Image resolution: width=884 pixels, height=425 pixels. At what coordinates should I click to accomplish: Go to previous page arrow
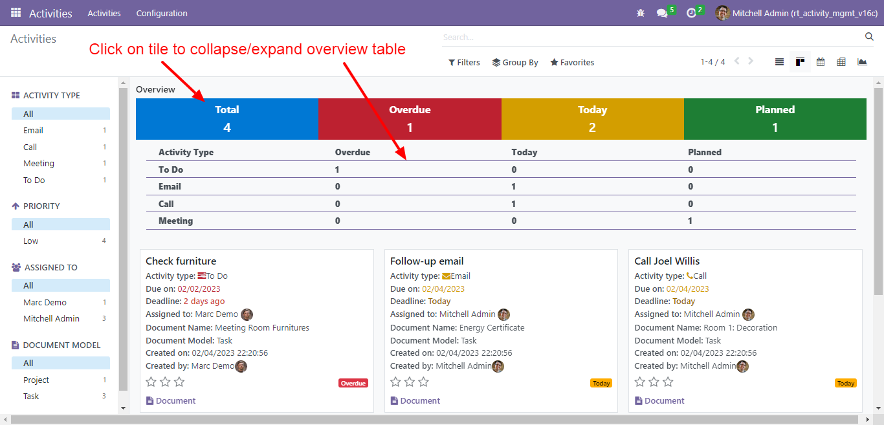(736, 61)
